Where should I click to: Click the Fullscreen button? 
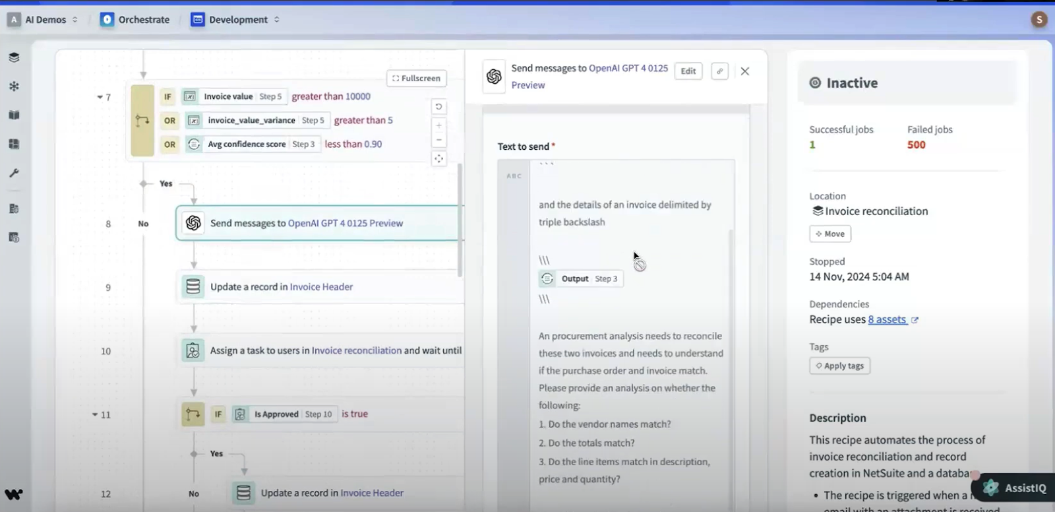point(416,78)
